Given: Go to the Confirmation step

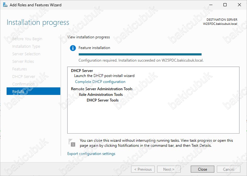Looking at the screenshot, I should point(24,84).
